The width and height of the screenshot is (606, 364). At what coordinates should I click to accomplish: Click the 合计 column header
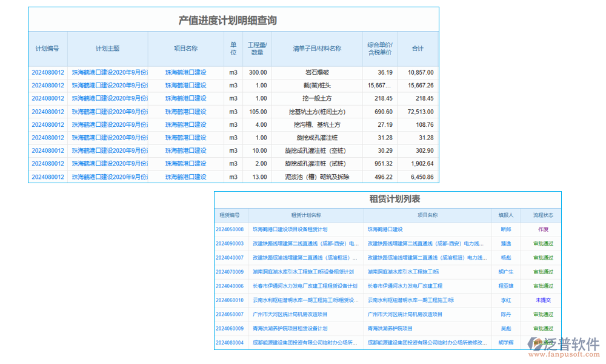click(418, 49)
